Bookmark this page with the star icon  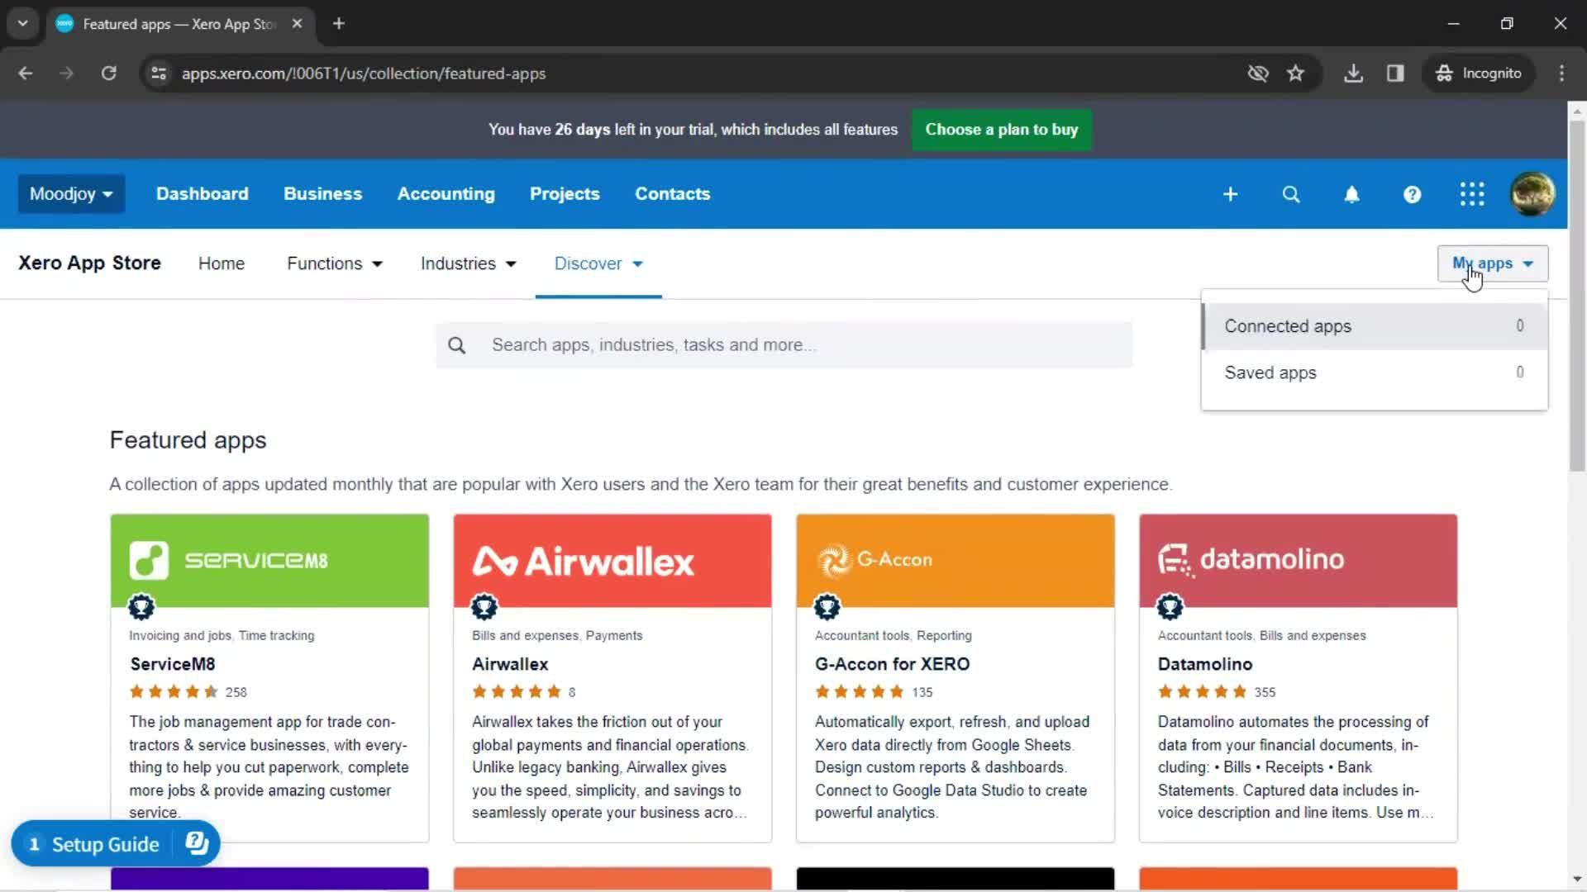[1295, 74]
